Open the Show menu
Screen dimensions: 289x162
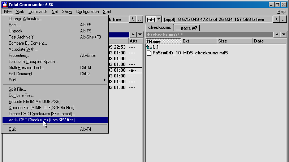pos(67,12)
